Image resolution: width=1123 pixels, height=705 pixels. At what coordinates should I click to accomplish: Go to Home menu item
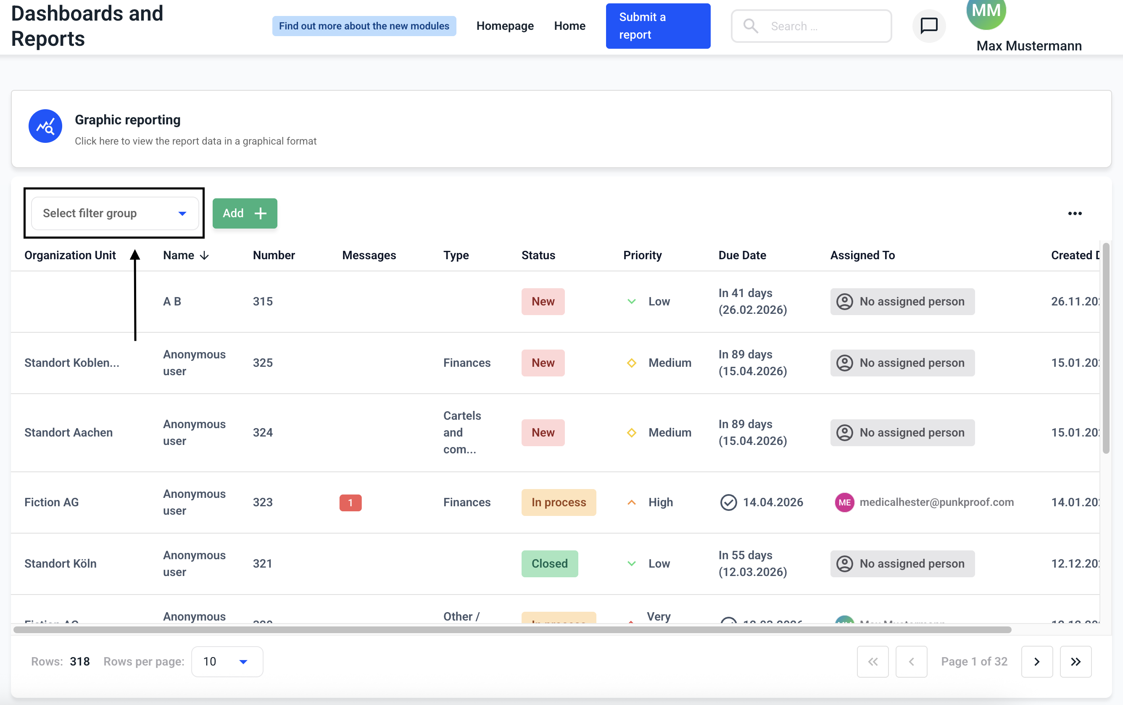(569, 26)
